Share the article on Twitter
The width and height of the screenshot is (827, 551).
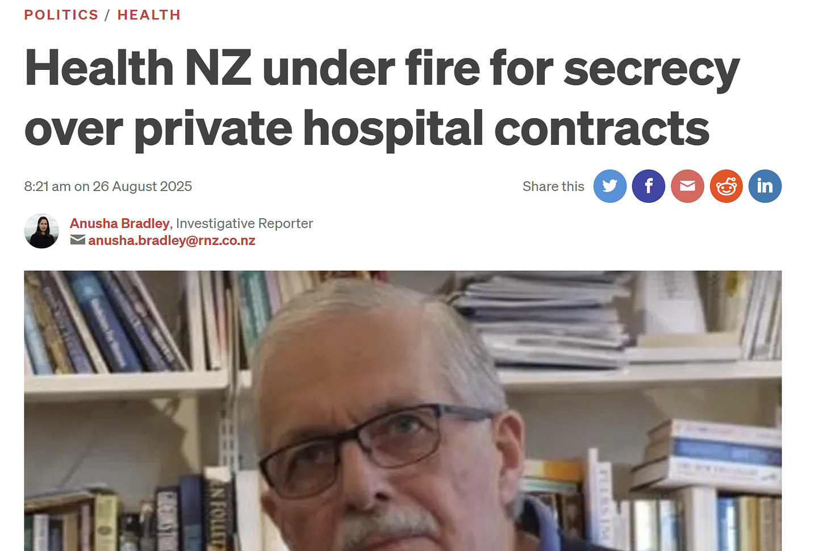[x=610, y=186]
